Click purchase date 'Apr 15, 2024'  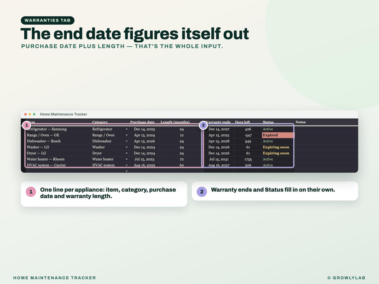[x=144, y=135]
